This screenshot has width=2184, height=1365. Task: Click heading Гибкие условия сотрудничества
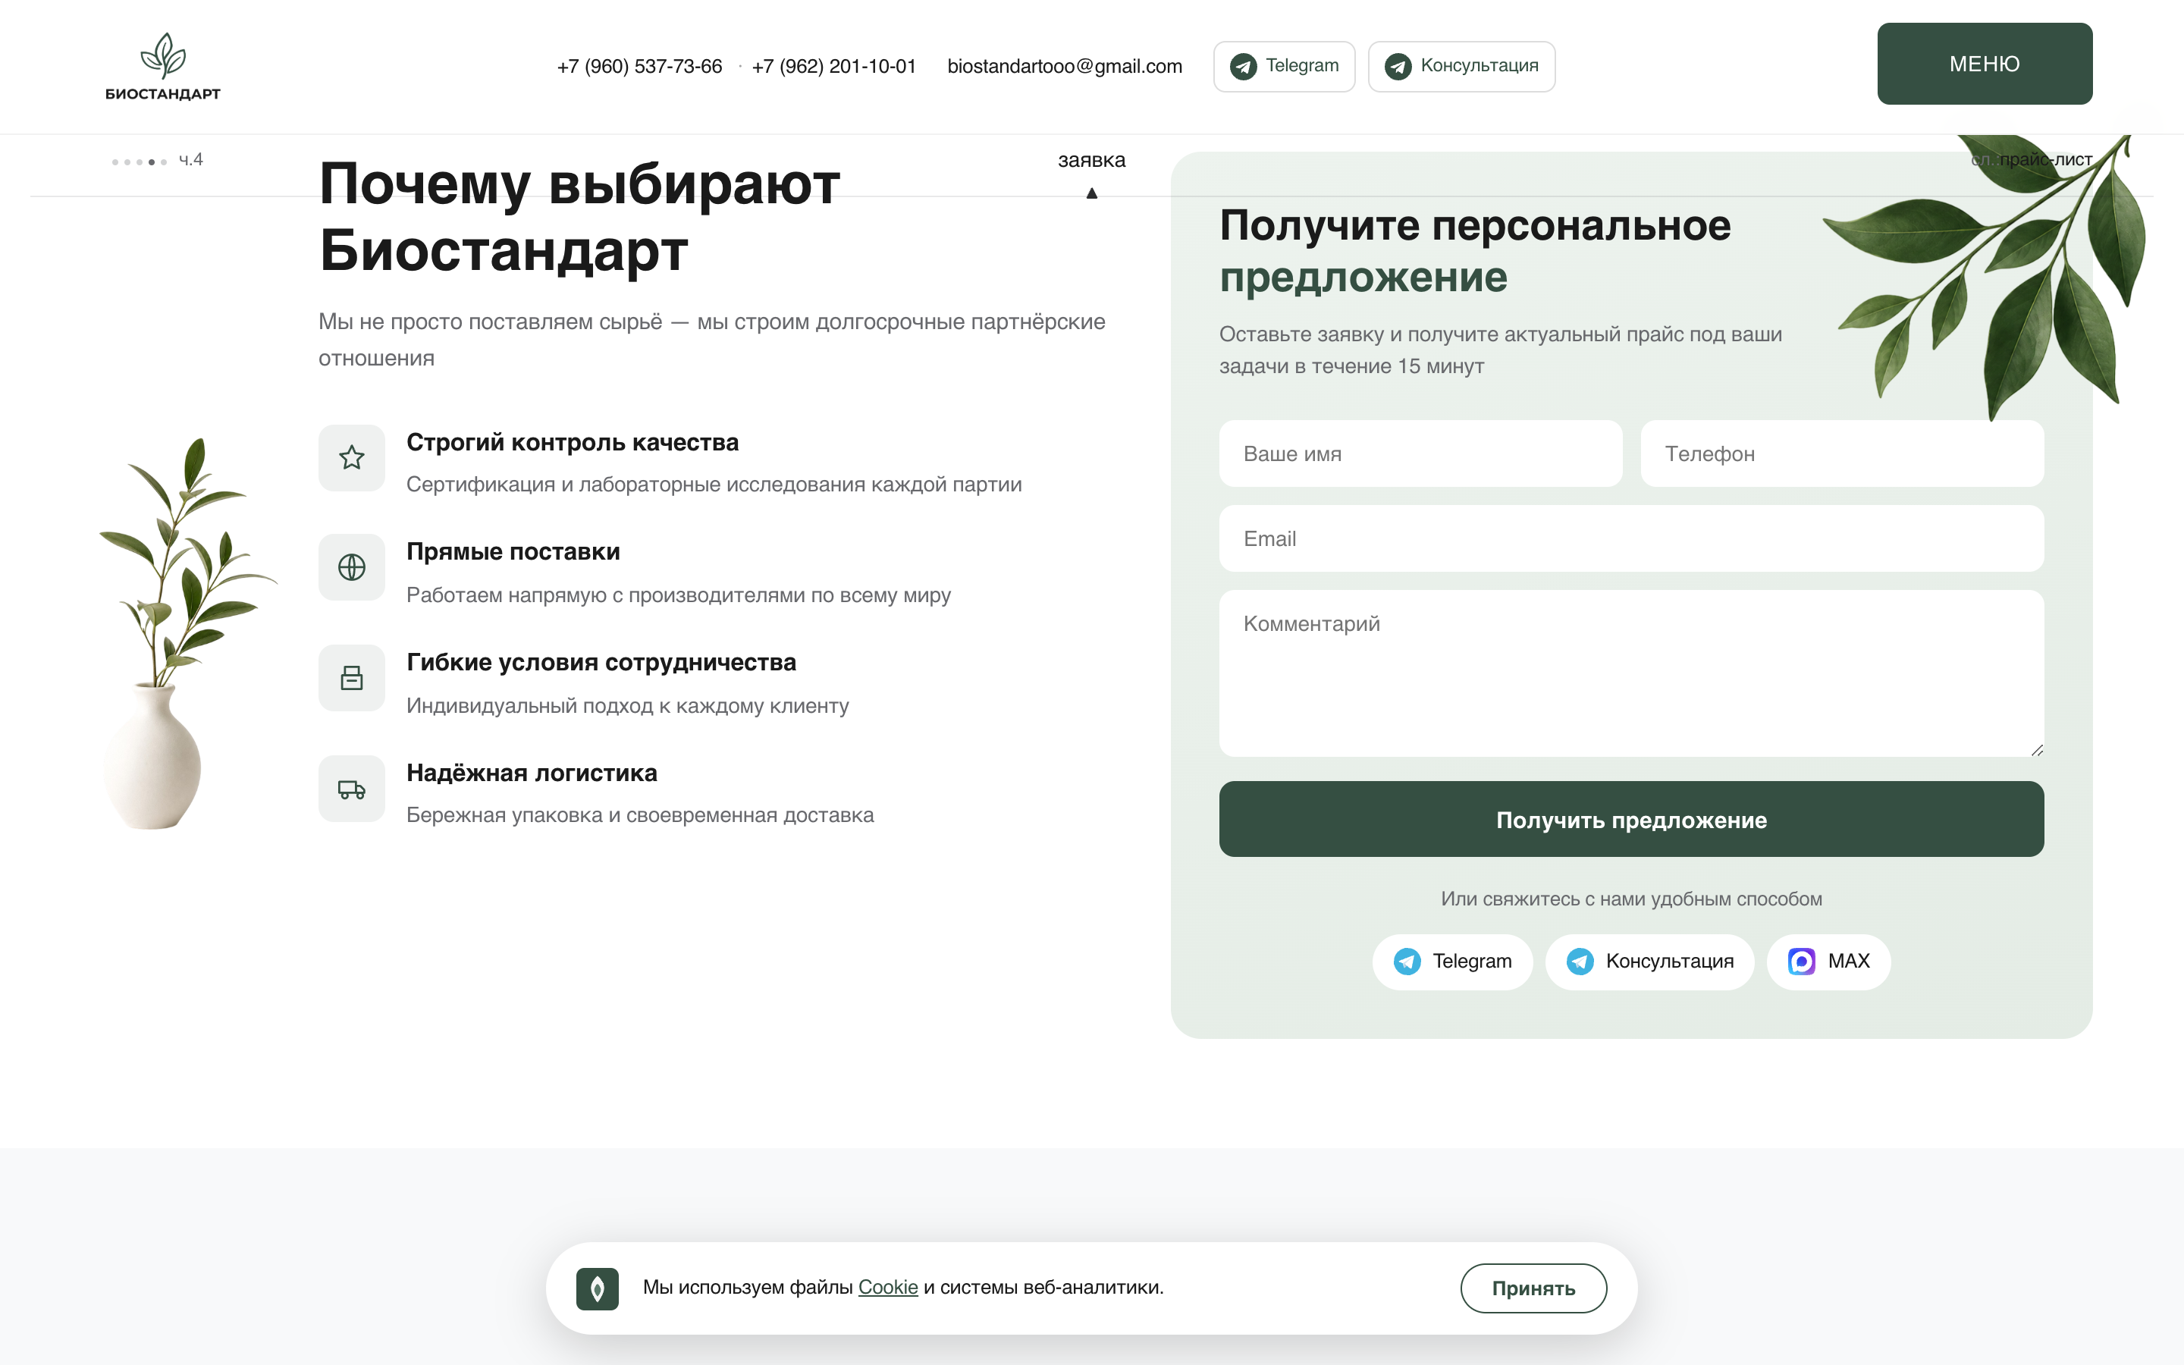click(601, 663)
